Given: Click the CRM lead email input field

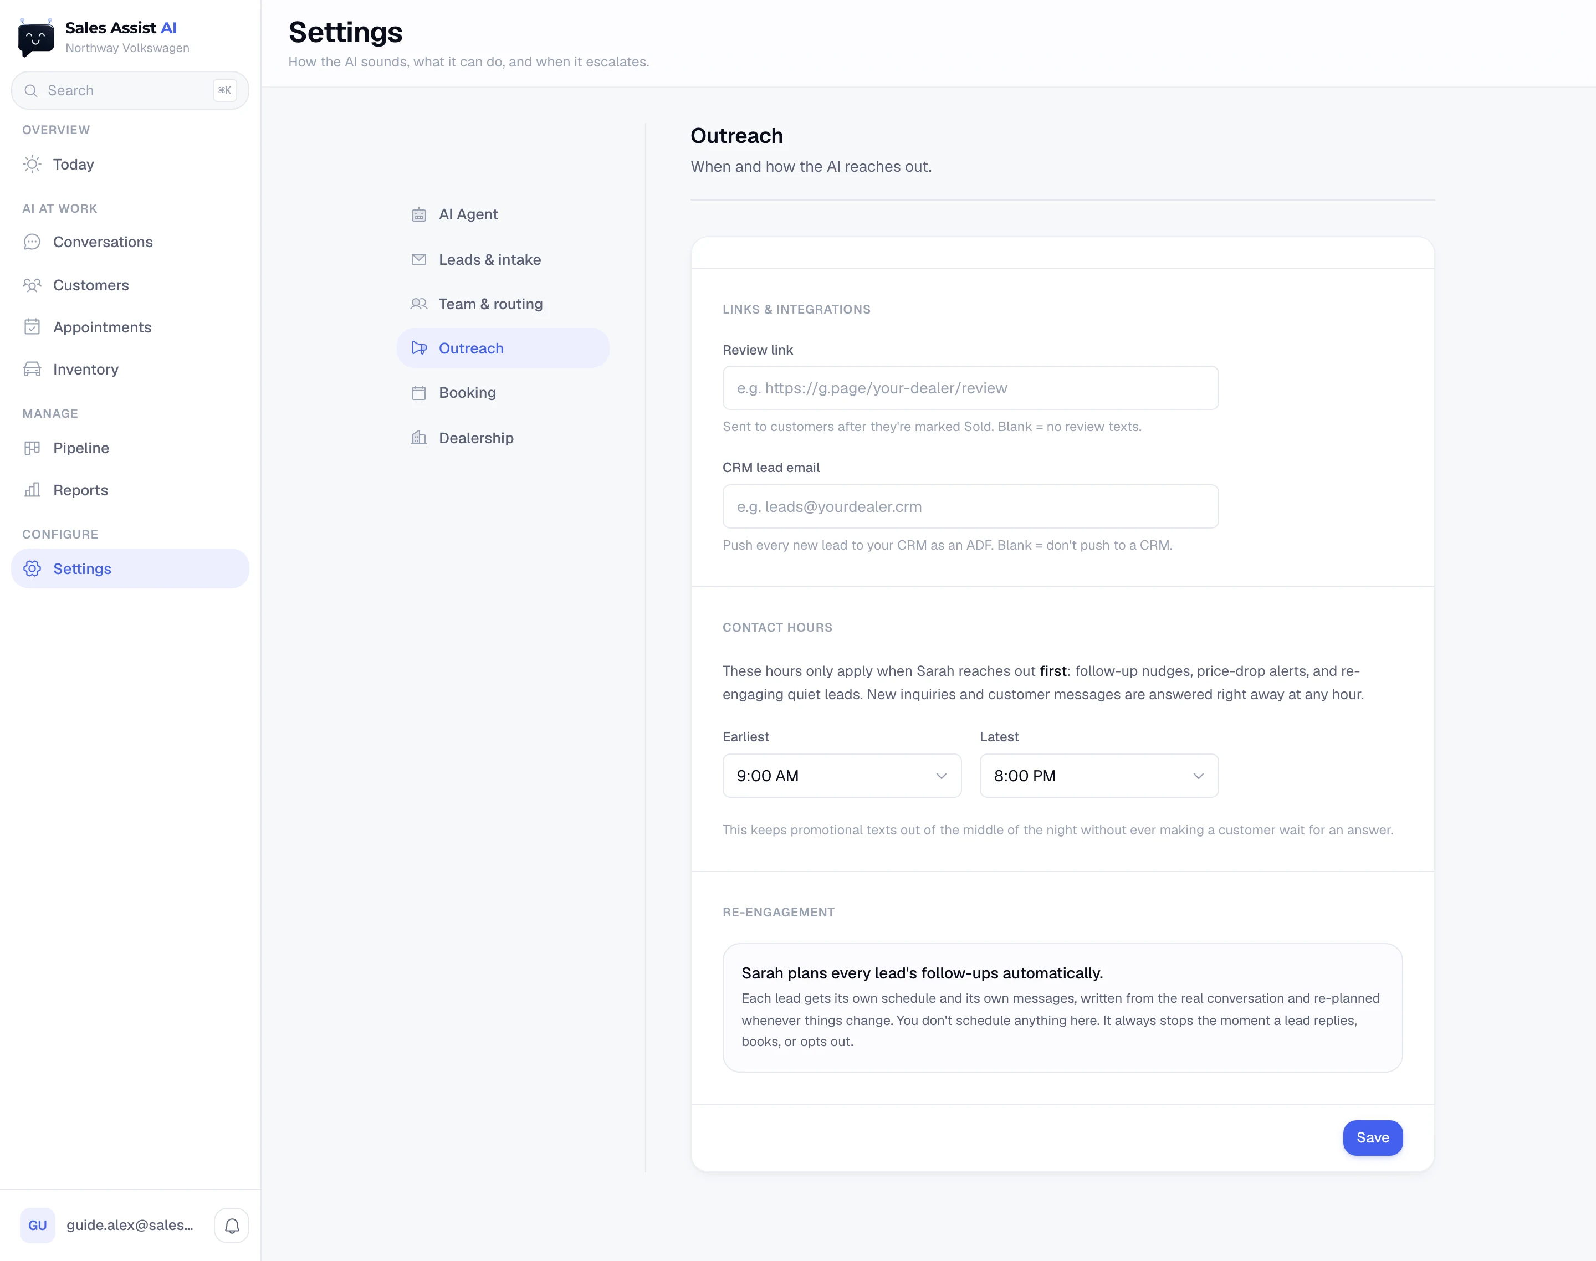Looking at the screenshot, I should coord(970,506).
